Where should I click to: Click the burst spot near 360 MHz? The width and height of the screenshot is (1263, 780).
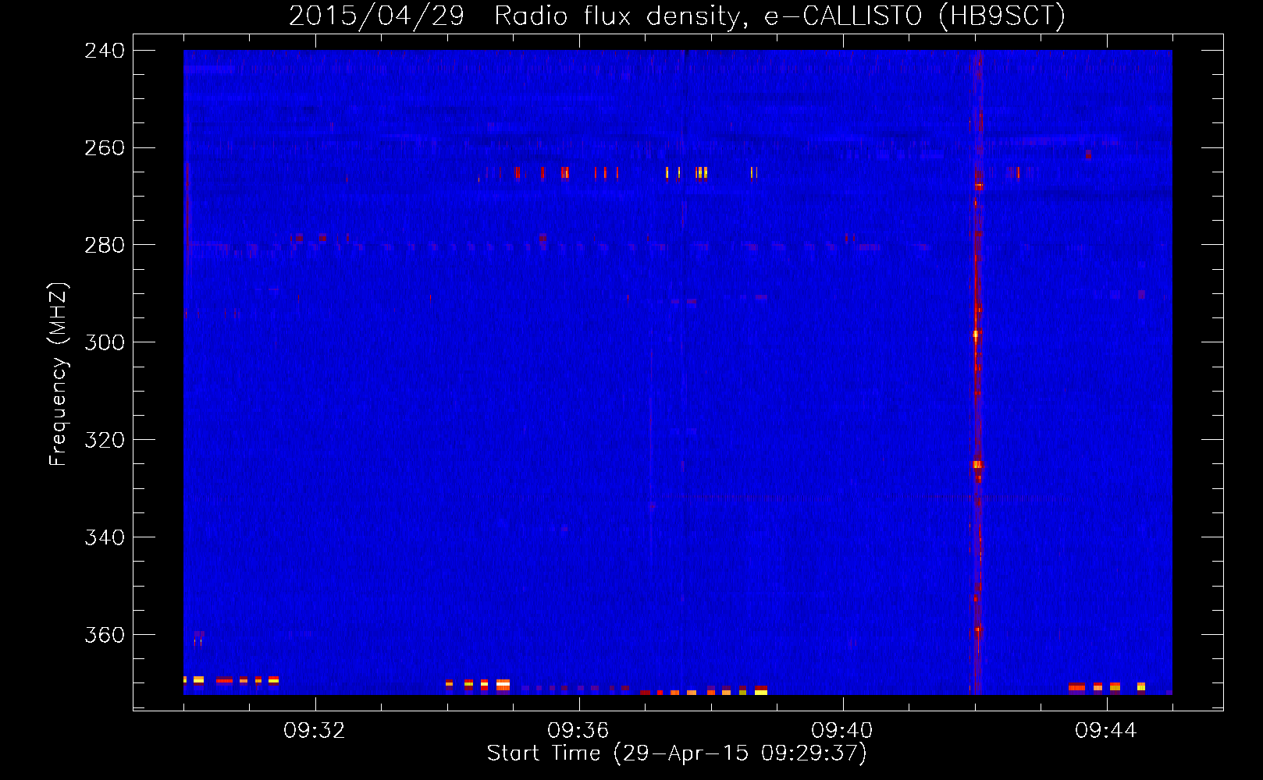(x=978, y=629)
